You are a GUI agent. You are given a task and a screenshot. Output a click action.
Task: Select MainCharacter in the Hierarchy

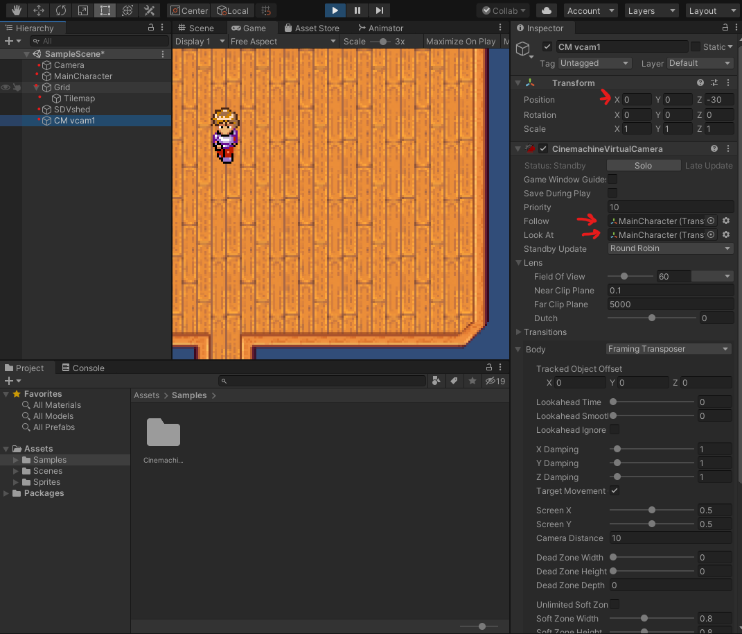pos(83,76)
